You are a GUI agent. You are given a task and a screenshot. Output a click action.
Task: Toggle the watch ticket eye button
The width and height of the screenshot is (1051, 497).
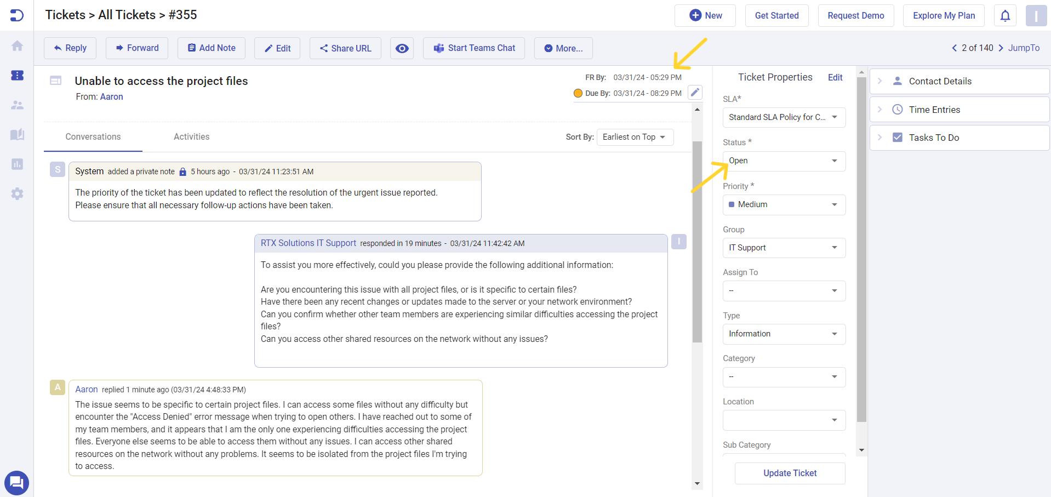tap(402, 48)
